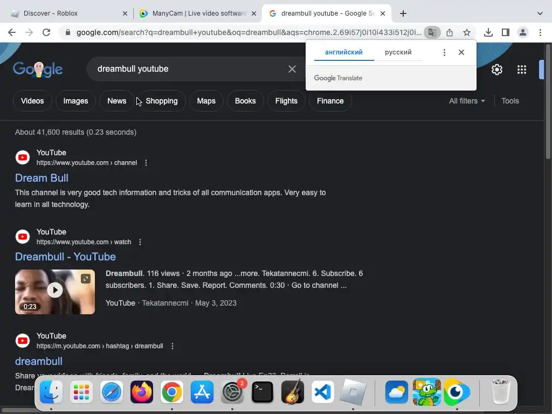Click the Google Translate icon in address bar

(432, 32)
